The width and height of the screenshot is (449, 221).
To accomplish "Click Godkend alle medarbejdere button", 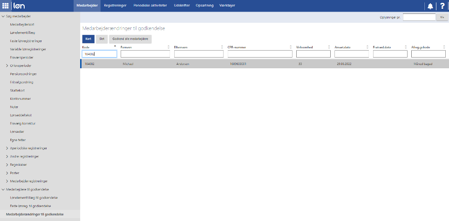I will [130, 39].
